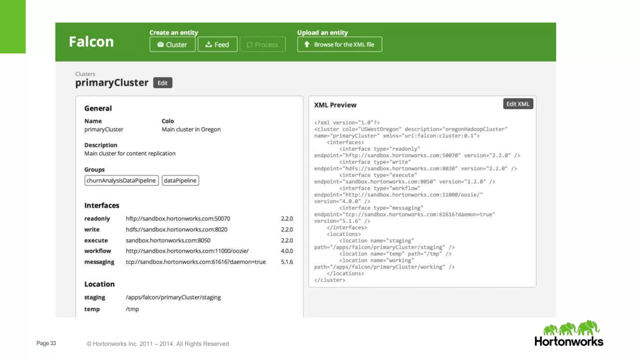Click the XML Preview heading
The image size is (640, 360).
click(335, 105)
